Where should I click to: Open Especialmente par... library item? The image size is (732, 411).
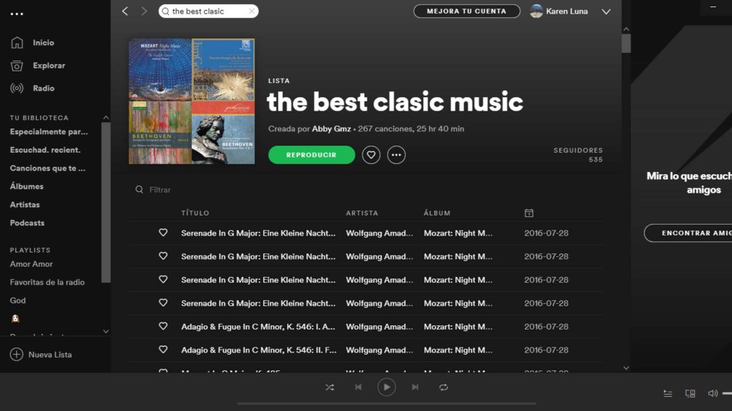(49, 132)
